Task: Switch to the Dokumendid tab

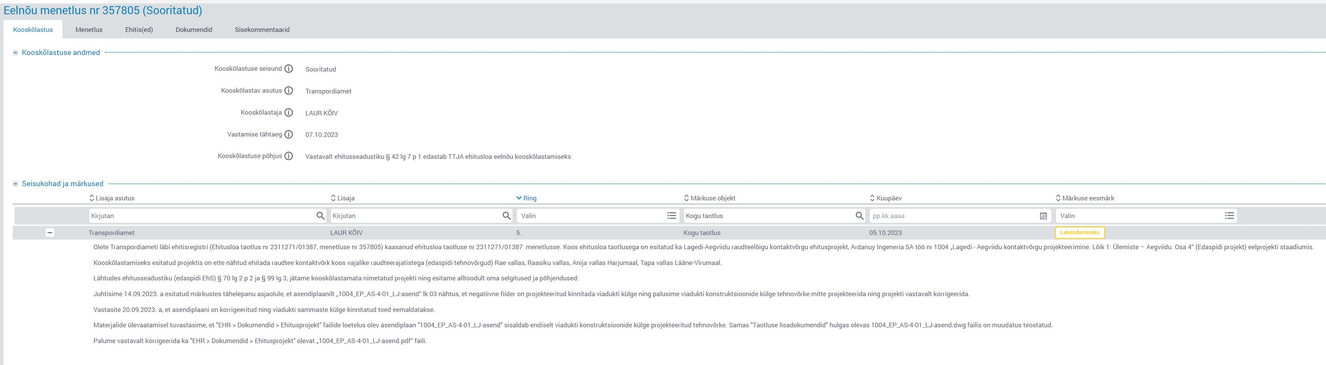Action: click(x=194, y=30)
